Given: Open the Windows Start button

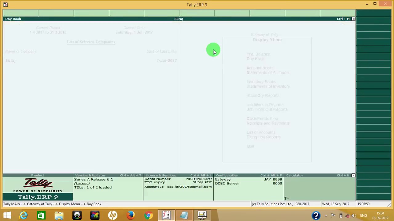Looking at the screenshot, I should tap(7, 215).
